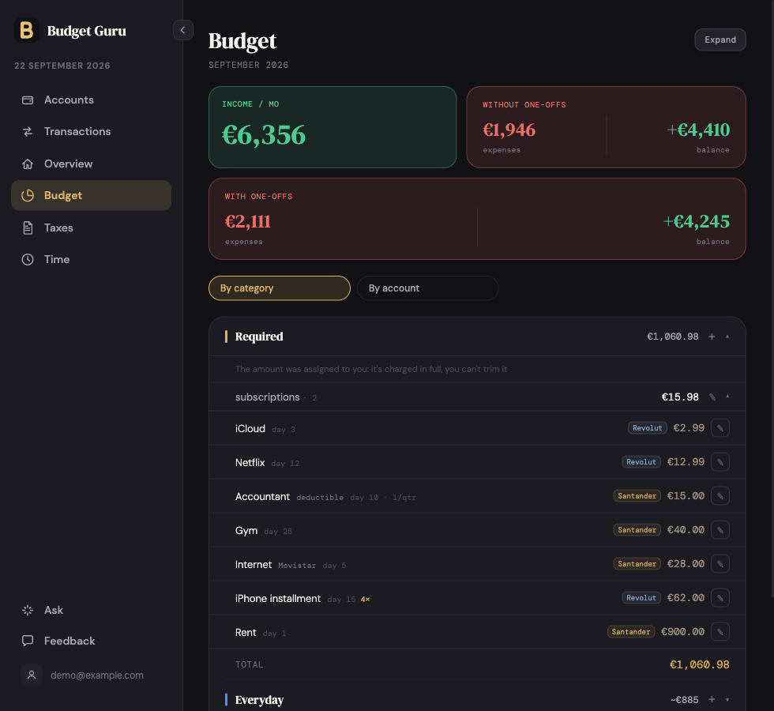Viewport: 774px width, 711px height.
Task: Click the Accountant row name
Action: [x=262, y=497]
